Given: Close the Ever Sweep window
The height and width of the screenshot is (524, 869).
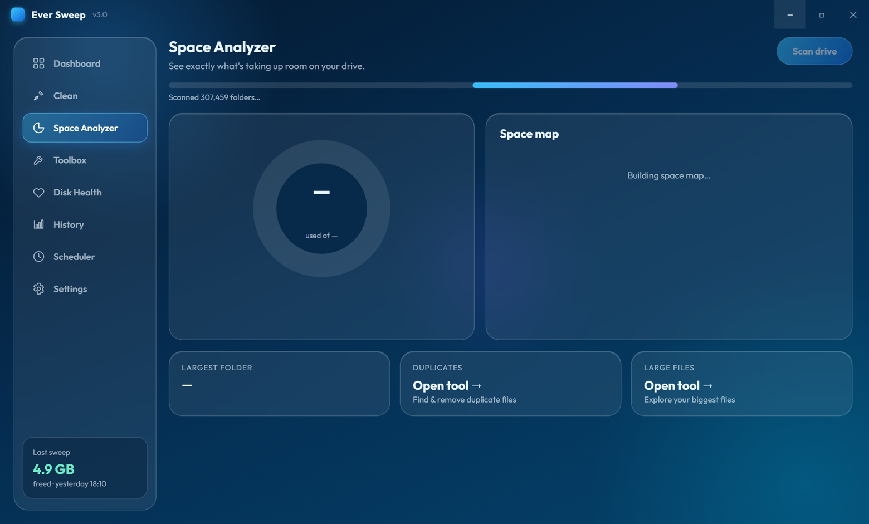Looking at the screenshot, I should 853,14.
